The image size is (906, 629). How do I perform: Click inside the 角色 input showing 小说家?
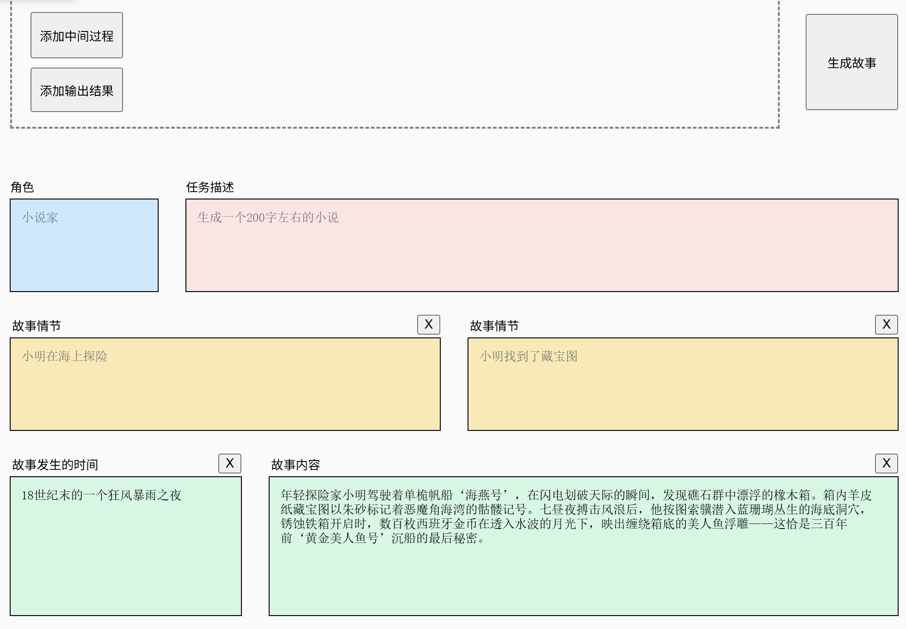tap(84, 245)
